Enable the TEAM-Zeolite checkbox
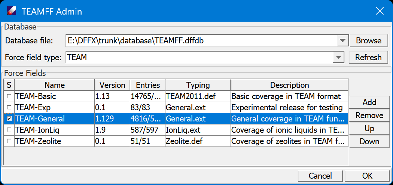 point(9,141)
